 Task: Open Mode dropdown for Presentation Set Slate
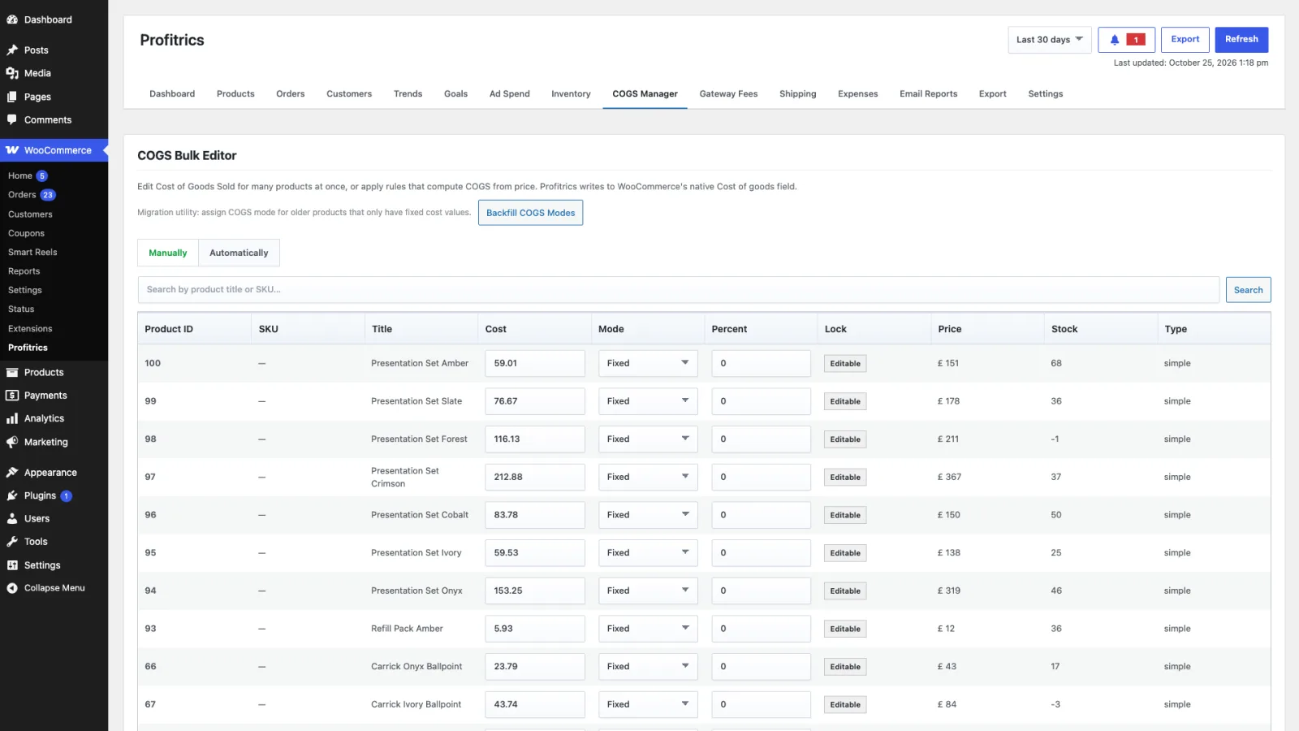click(648, 401)
